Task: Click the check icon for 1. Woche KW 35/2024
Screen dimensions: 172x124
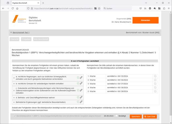Action: [x=155, y=76]
